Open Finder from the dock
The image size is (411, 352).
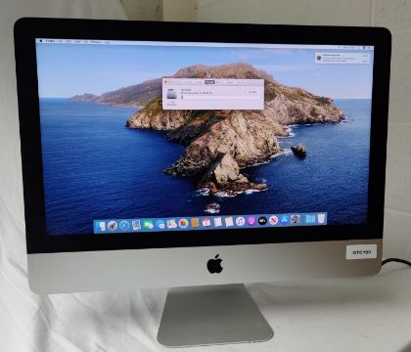(x=102, y=226)
